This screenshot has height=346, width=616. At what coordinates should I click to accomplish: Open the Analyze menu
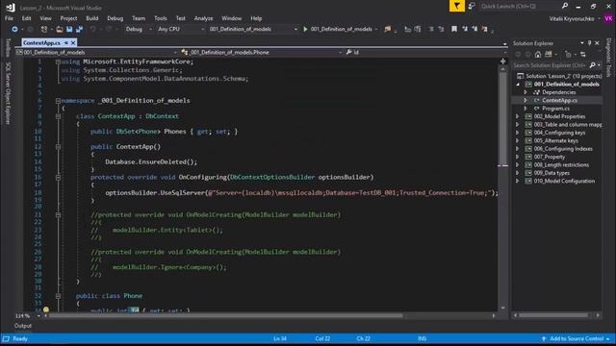pos(203,18)
